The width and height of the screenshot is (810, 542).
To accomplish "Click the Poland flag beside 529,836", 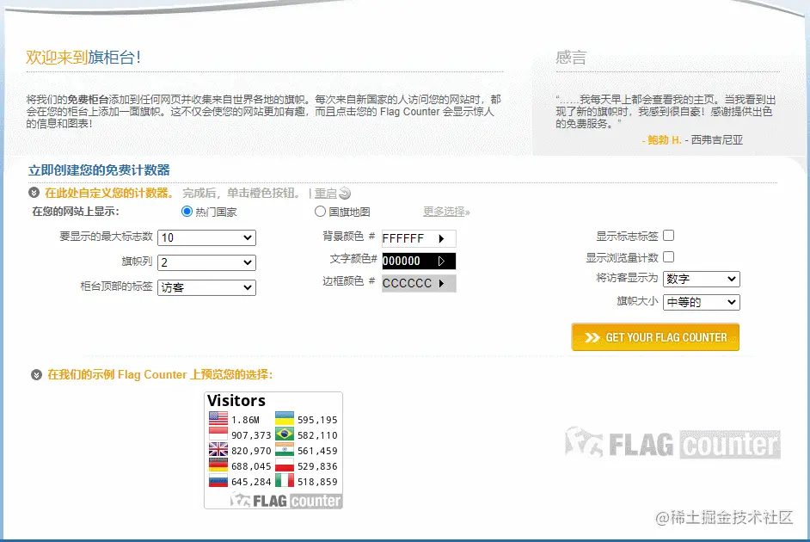I will 285,465.
